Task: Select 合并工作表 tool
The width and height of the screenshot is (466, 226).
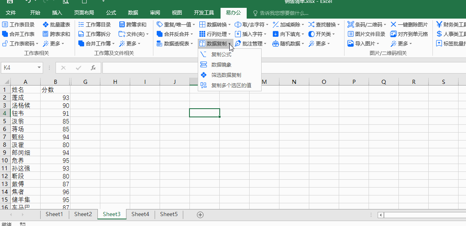Action: pyautogui.click(x=18, y=34)
